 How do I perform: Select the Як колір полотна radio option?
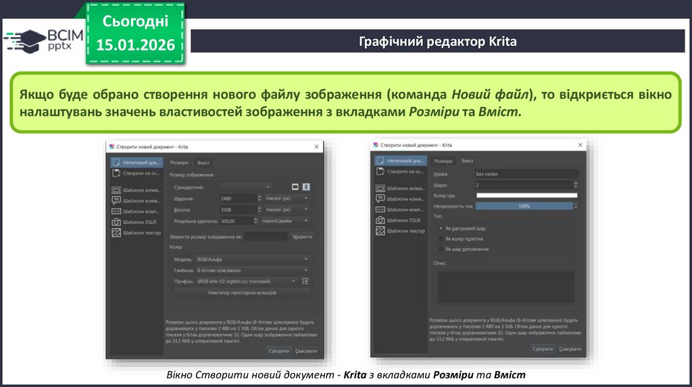point(461,239)
